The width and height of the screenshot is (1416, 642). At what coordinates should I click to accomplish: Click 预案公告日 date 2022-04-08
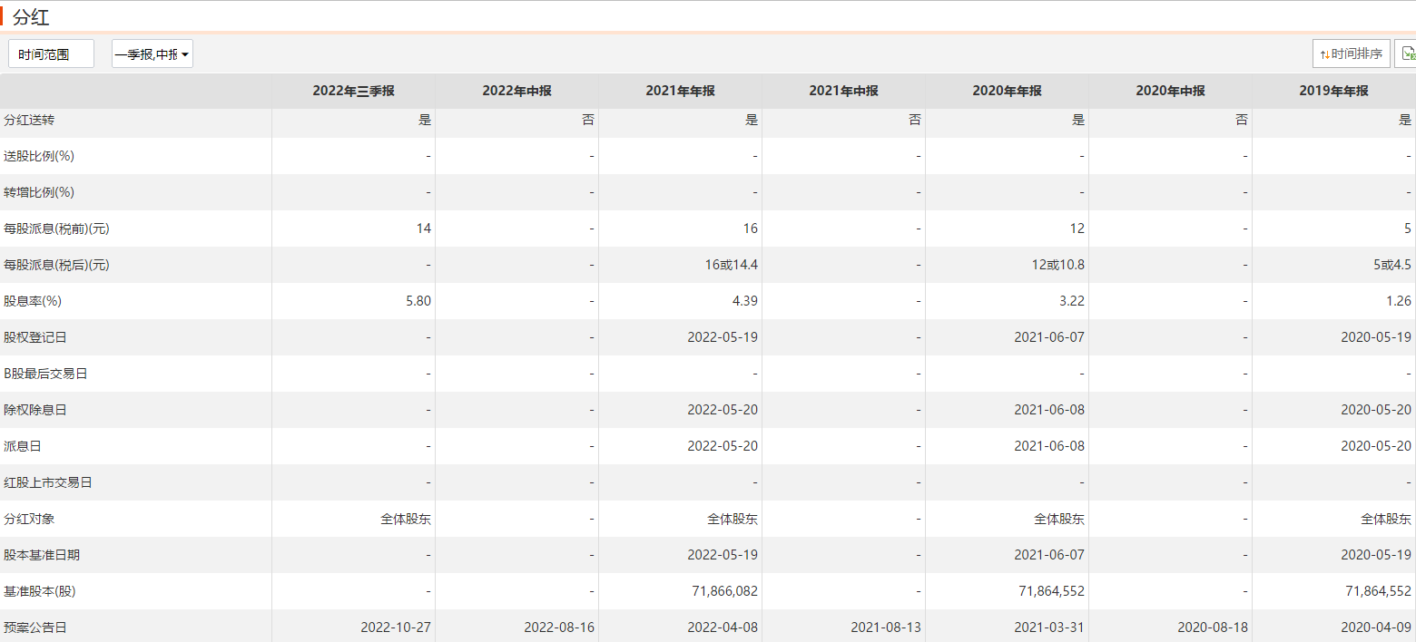point(723,627)
